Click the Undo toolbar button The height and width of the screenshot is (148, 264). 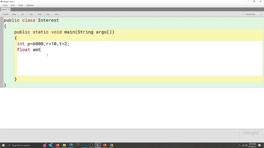click(14, 14)
